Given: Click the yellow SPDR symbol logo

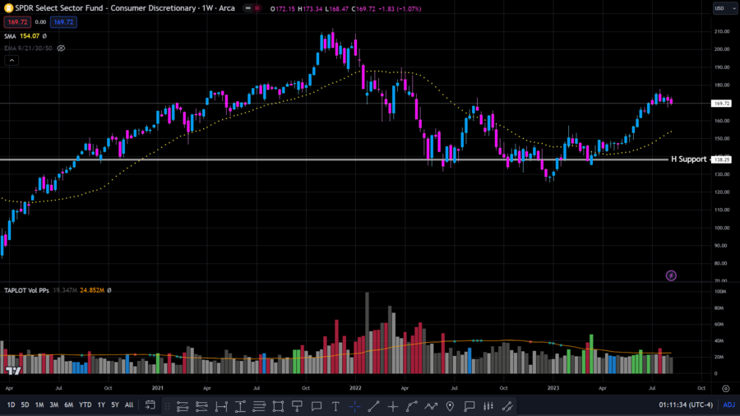Looking at the screenshot, I should pos(8,8).
